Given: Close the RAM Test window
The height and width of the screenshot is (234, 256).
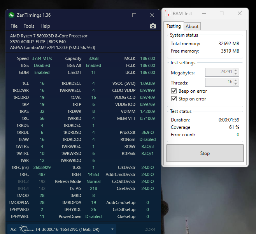Looking at the screenshot, I should (x=240, y=13).
